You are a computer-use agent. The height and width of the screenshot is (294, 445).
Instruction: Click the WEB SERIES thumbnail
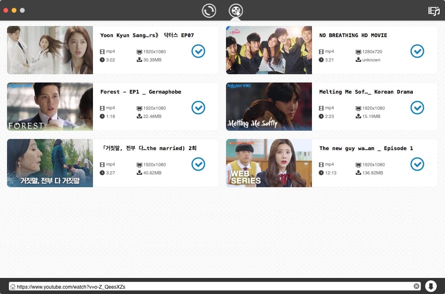tap(269, 163)
